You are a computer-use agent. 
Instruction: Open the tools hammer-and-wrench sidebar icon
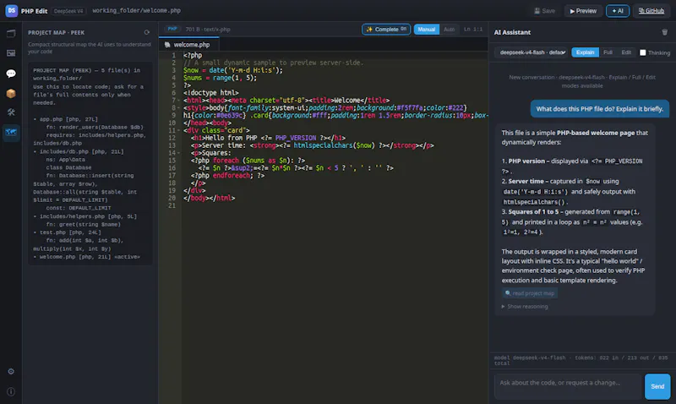pos(11,112)
